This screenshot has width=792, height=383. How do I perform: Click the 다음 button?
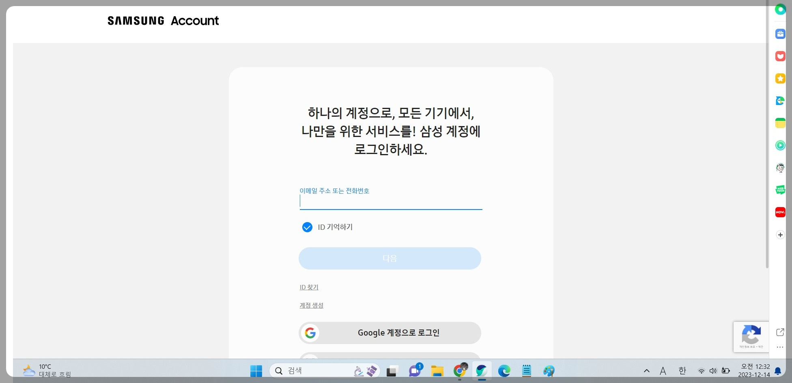(x=390, y=258)
